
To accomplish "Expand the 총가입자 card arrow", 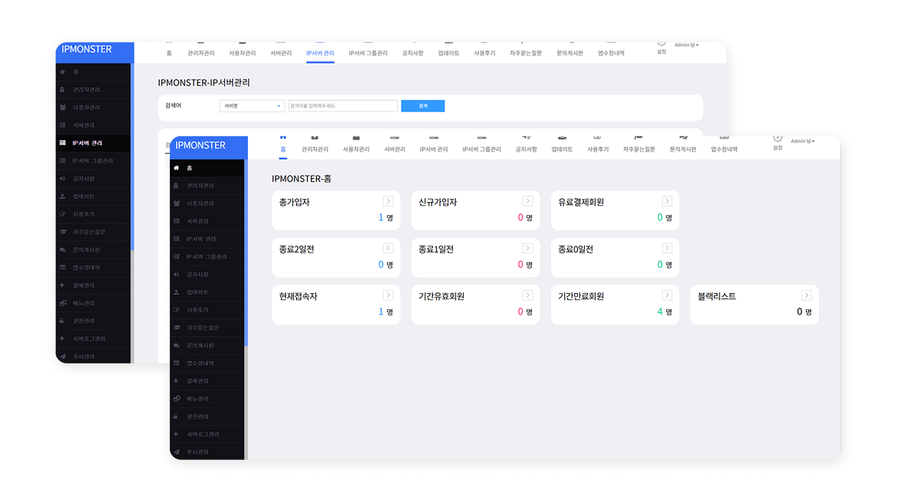I will tap(388, 201).
